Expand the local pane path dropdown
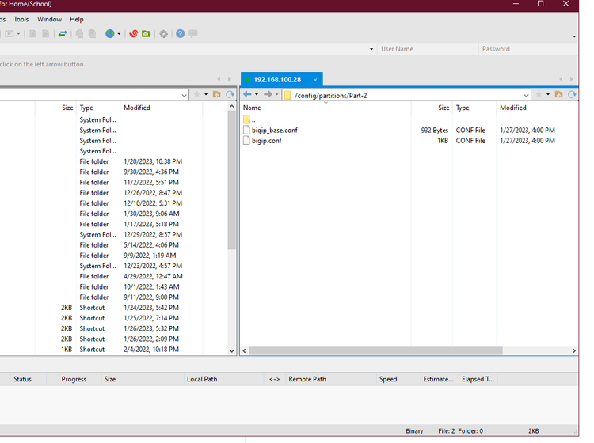The height and width of the screenshot is (443, 594). (x=185, y=95)
